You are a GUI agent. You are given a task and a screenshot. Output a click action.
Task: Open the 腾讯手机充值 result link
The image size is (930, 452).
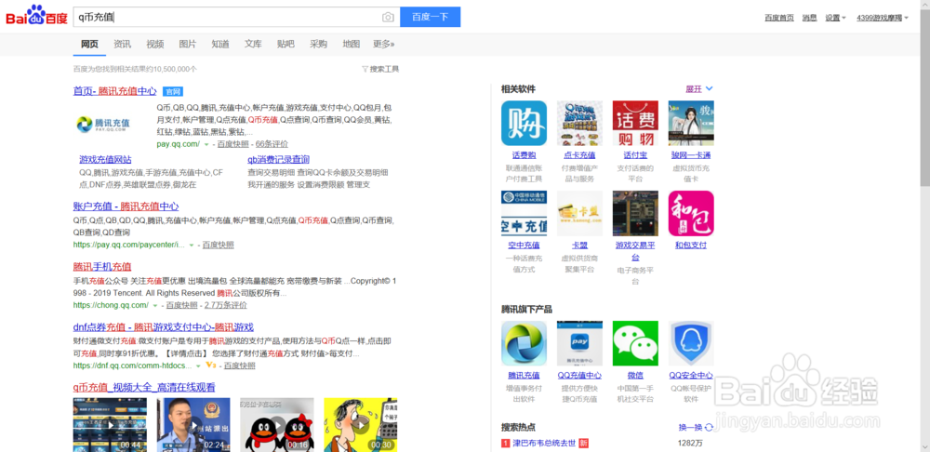coord(102,267)
